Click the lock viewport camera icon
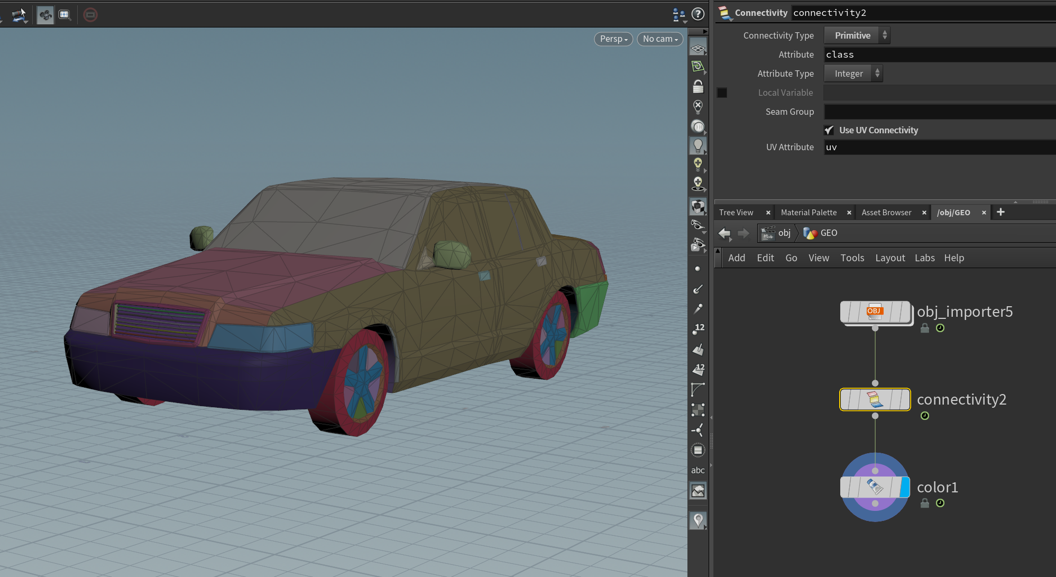This screenshot has width=1056, height=577. (x=697, y=87)
